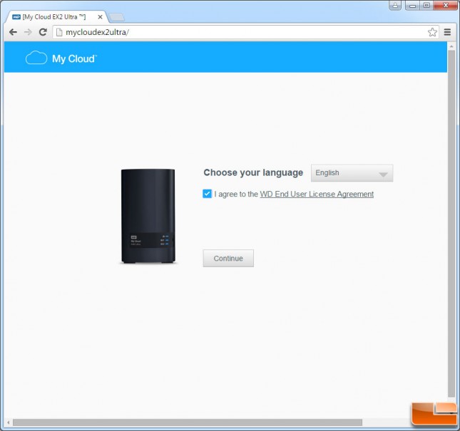Click the scroll left arrow
This screenshot has height=431, width=460.
[9, 422]
